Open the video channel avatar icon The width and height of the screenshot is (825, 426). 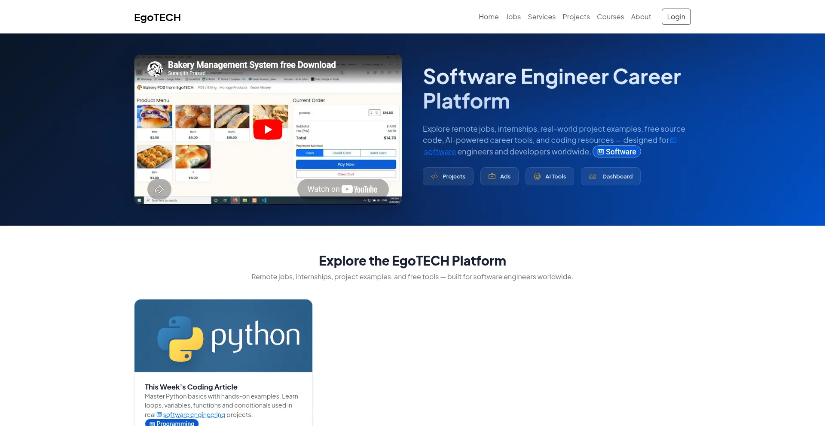point(155,69)
